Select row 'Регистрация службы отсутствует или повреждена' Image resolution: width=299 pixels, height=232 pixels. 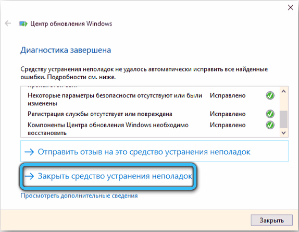coord(151,114)
